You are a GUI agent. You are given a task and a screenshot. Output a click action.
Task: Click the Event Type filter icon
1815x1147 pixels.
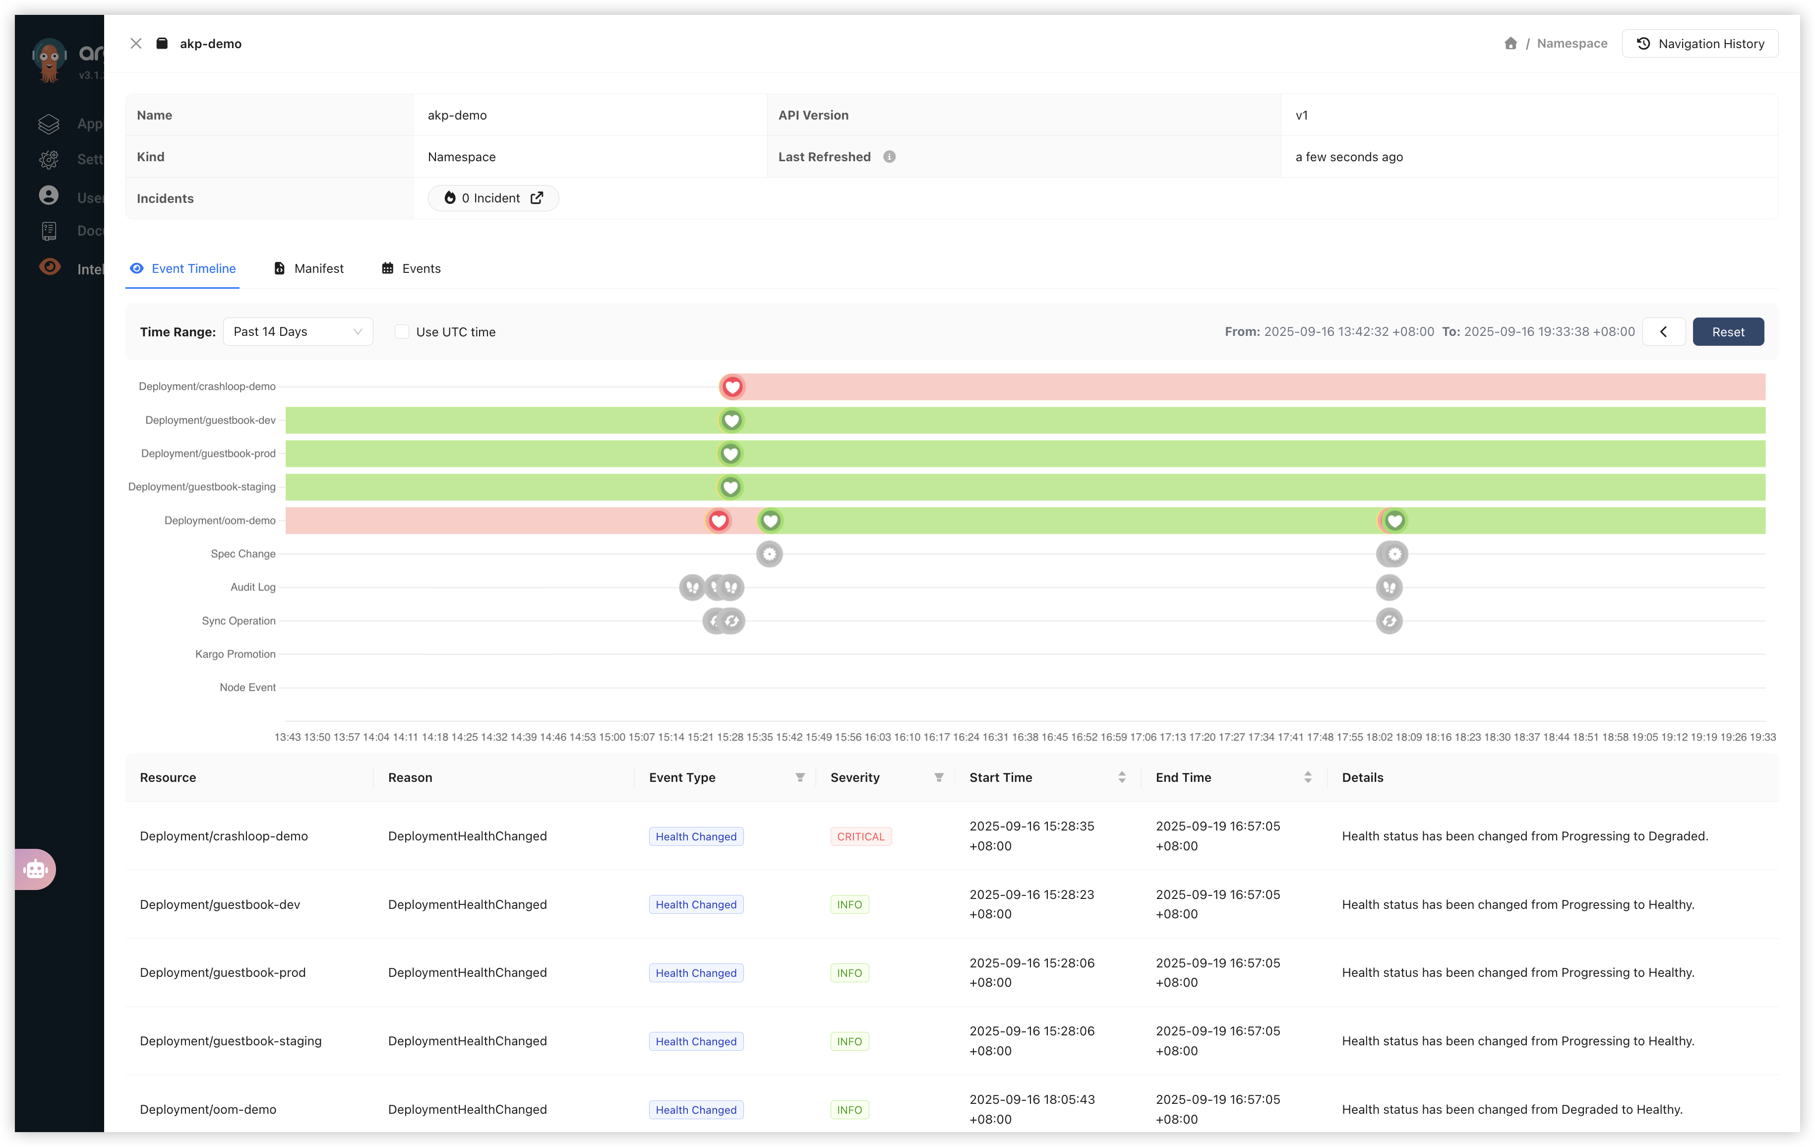800,777
